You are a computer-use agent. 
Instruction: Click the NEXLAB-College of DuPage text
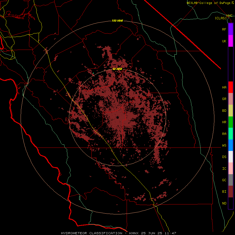pos(209,3)
